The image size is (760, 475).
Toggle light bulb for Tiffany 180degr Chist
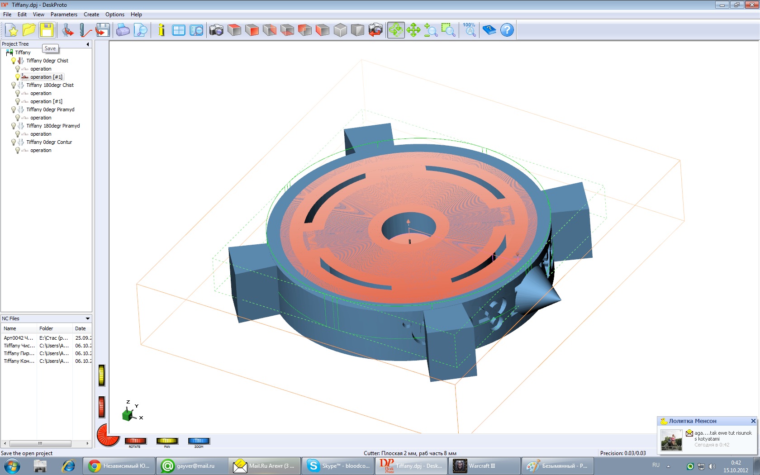click(14, 85)
